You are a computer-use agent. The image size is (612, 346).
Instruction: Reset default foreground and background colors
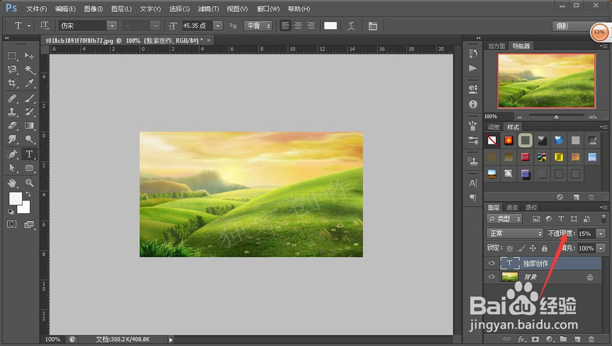pos(11,211)
